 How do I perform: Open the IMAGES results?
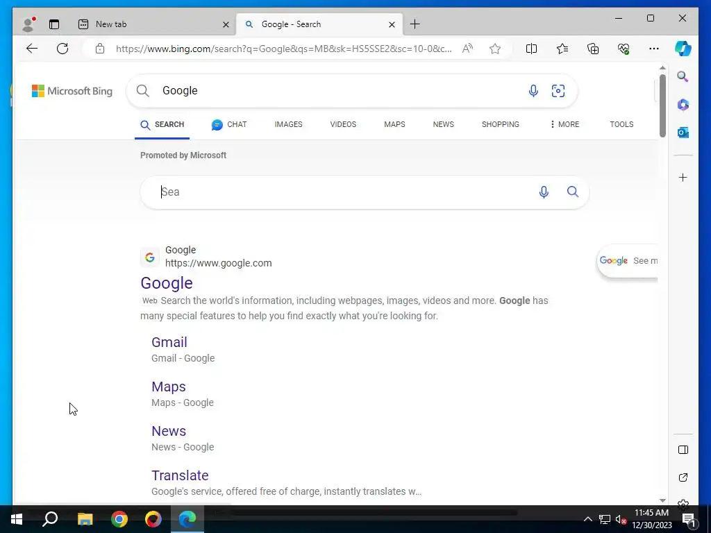(x=288, y=124)
